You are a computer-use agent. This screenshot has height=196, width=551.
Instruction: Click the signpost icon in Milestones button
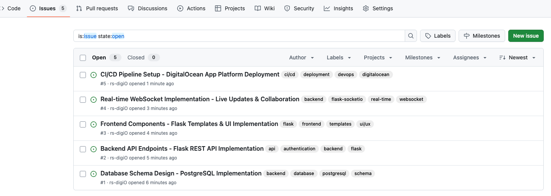pyautogui.click(x=467, y=36)
